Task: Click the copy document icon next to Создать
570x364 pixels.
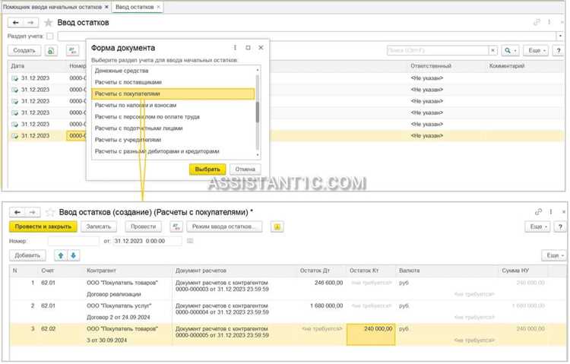Action: [51, 51]
